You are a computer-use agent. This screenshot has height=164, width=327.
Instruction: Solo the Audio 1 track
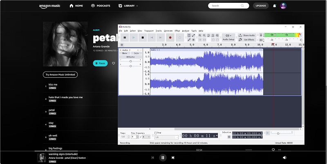click(137, 53)
